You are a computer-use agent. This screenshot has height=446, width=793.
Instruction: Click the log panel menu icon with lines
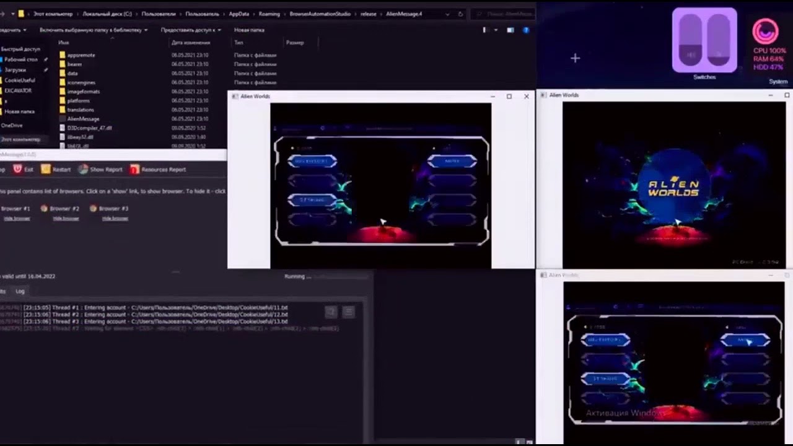349,312
